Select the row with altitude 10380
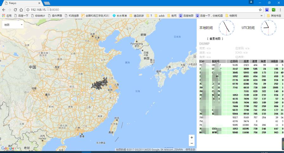Viewport: 284px width, 153px height. [x=242, y=125]
